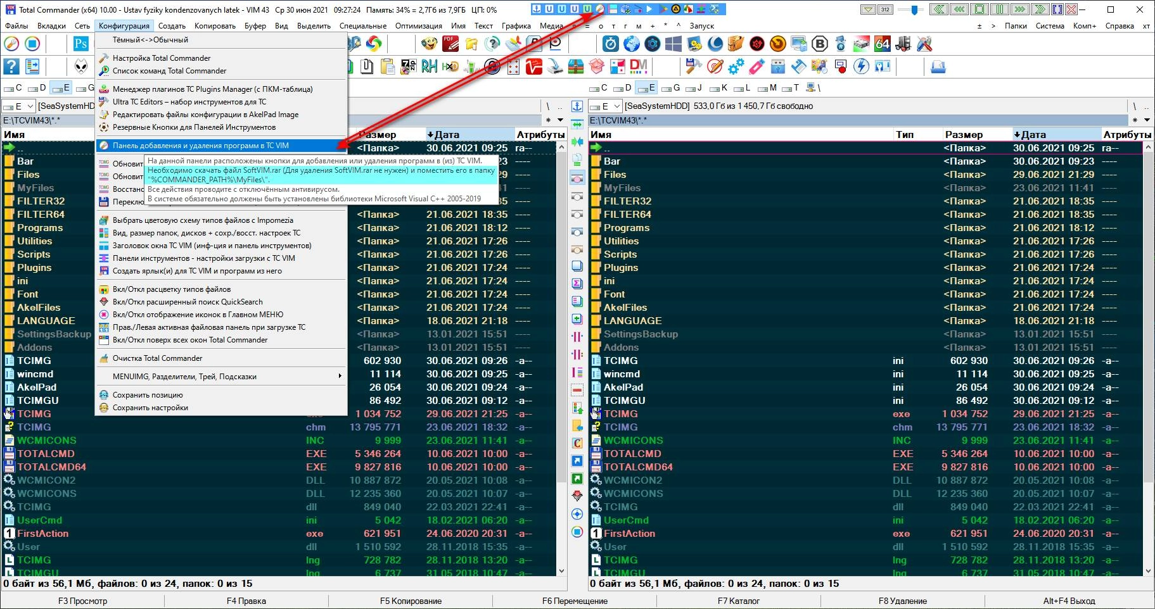Viewport: 1155px width, 609px height.
Task: Click the green U icon in title bar
Action: (588, 9)
